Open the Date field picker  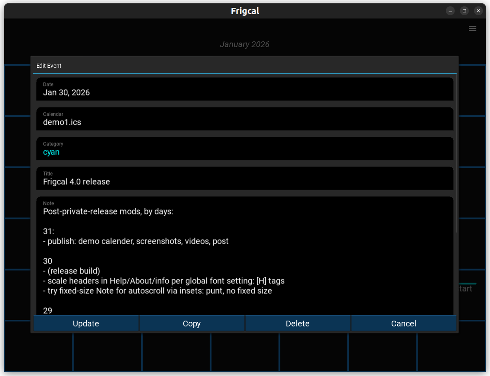click(x=245, y=89)
